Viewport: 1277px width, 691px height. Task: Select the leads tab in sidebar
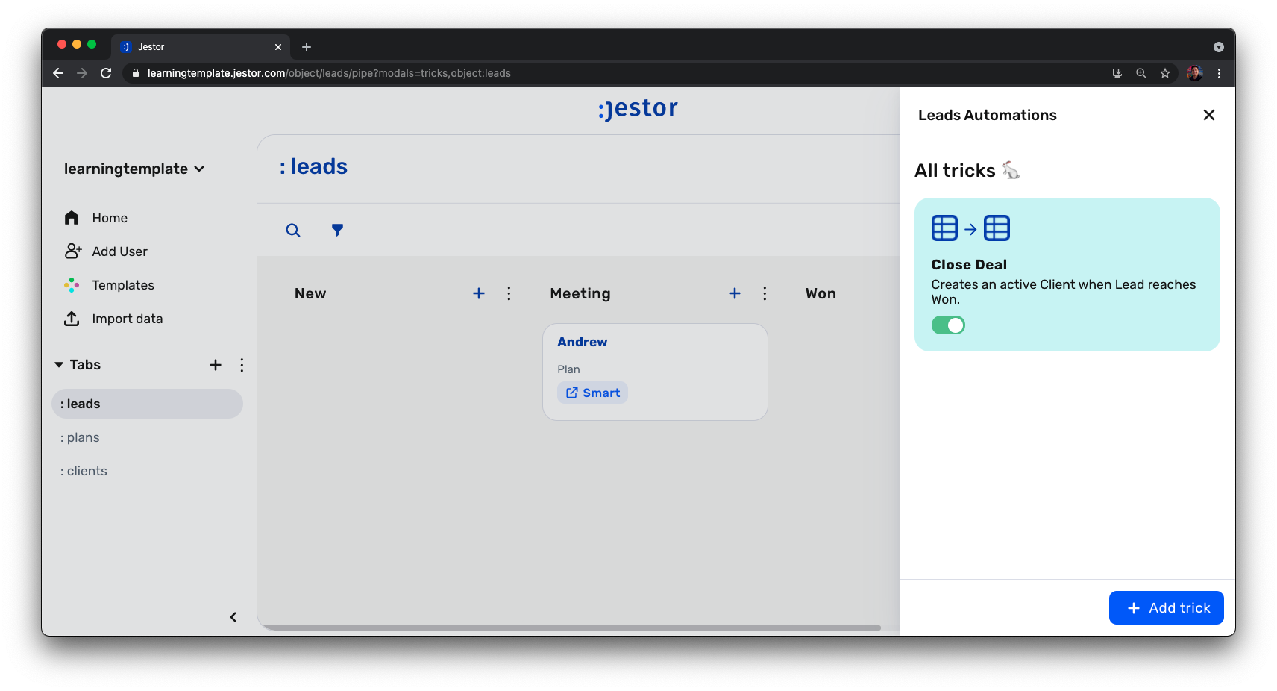tap(147, 404)
